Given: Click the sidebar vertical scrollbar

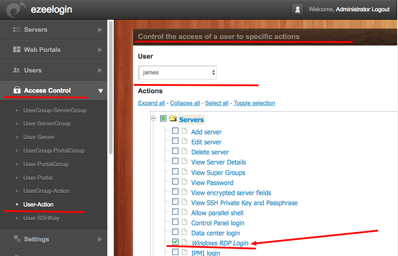Looking at the screenshot, I should pos(111,88).
